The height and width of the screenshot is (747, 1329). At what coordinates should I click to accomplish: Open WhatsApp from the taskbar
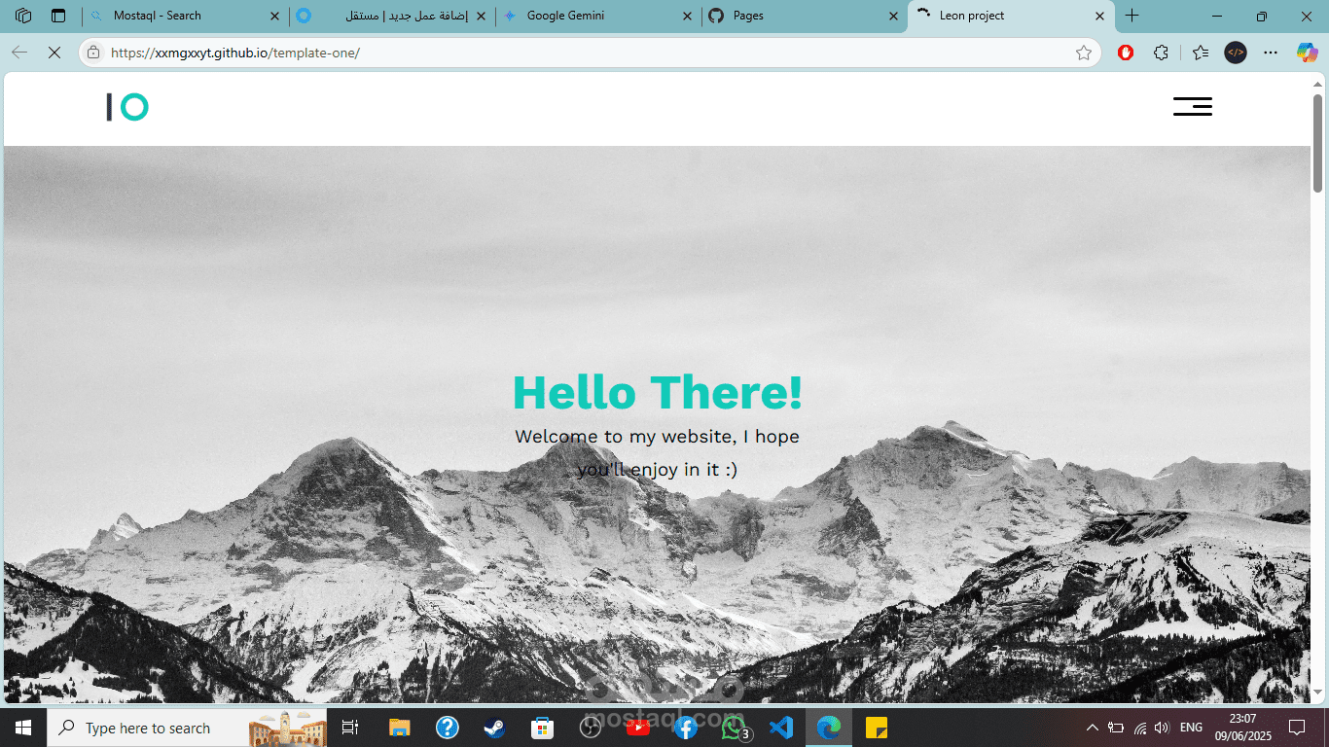[733, 727]
